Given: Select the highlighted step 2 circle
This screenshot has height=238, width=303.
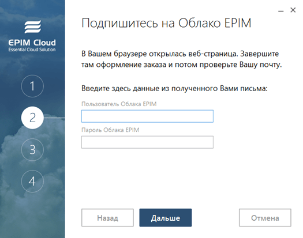Looking at the screenshot, I should (x=32, y=118).
